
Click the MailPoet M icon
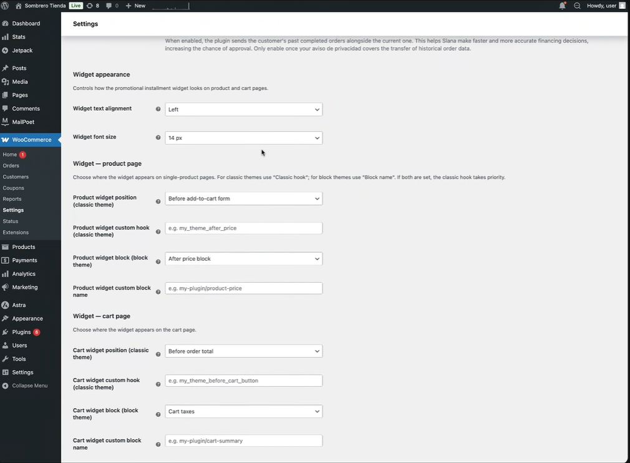5,122
